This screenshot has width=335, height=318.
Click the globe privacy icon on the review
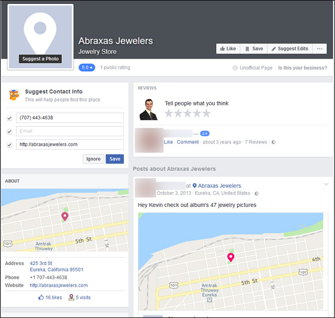[x=274, y=142]
